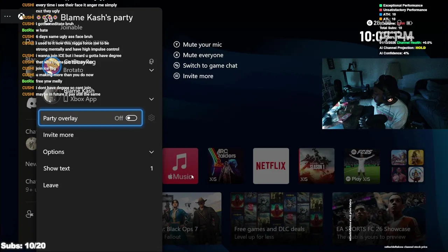Launch the ARC Raiders tile
The height and width of the screenshot is (252, 448).
pyautogui.click(x=226, y=166)
